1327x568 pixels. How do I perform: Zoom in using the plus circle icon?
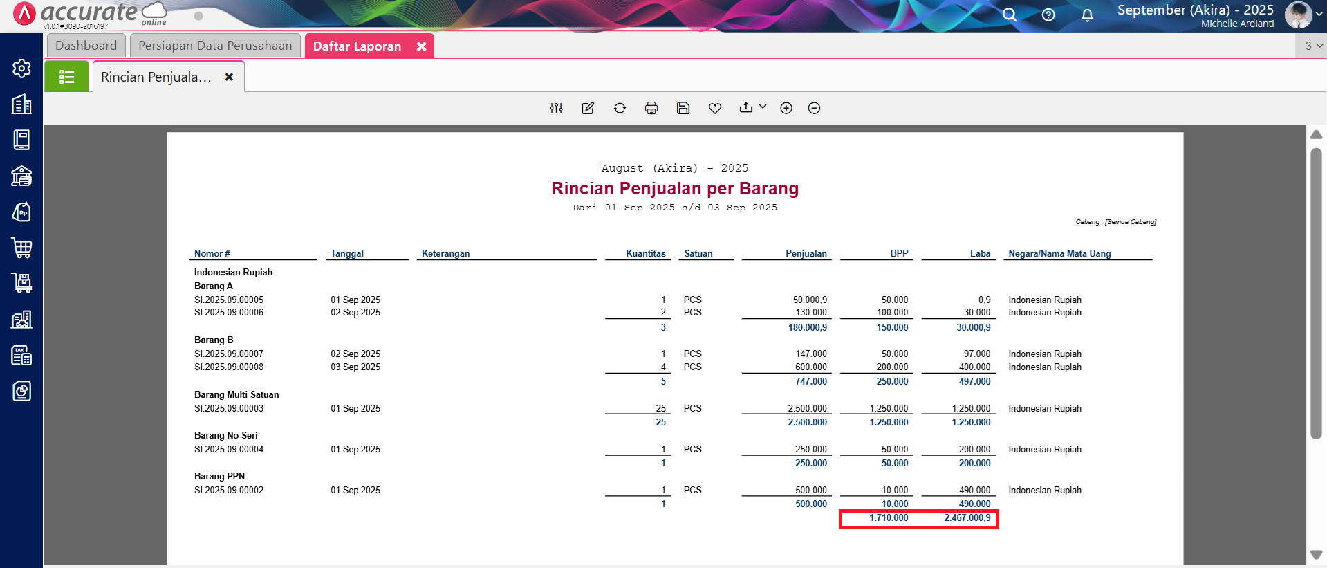[786, 108]
